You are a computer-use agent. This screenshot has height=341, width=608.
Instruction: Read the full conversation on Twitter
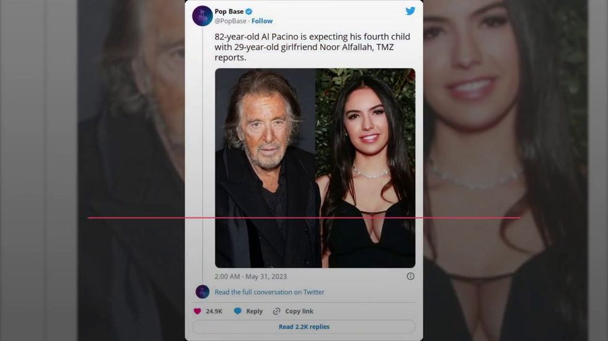269,292
